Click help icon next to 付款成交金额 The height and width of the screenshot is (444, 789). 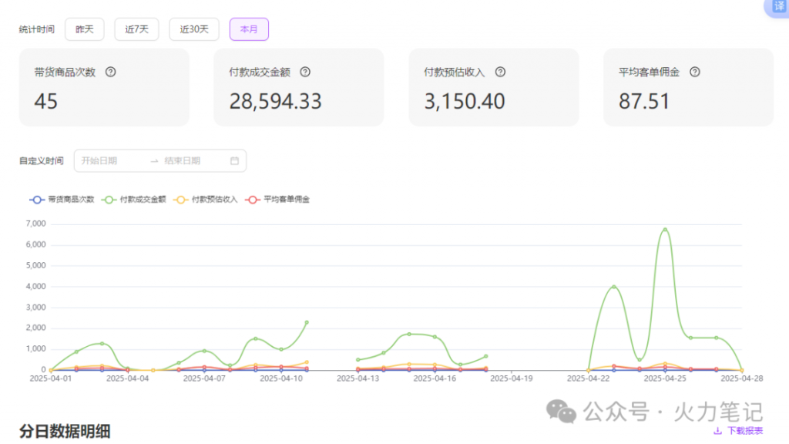(x=305, y=72)
